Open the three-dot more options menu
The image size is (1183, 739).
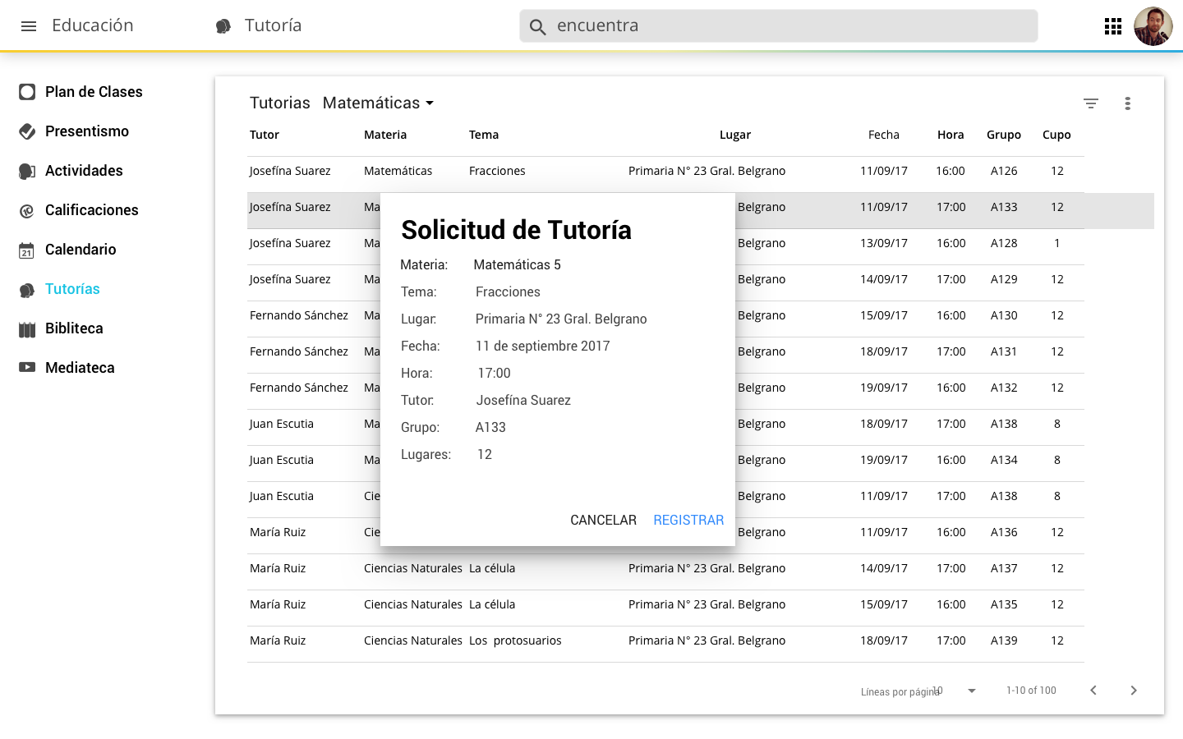tap(1127, 103)
